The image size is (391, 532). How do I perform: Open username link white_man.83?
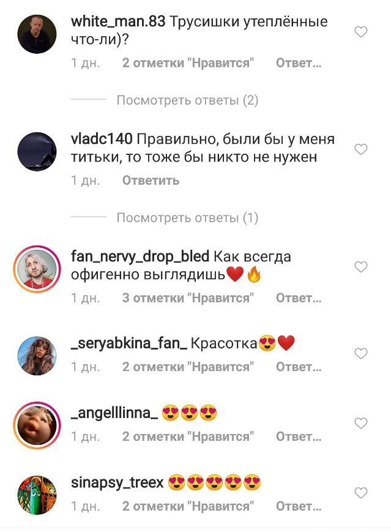[118, 21]
